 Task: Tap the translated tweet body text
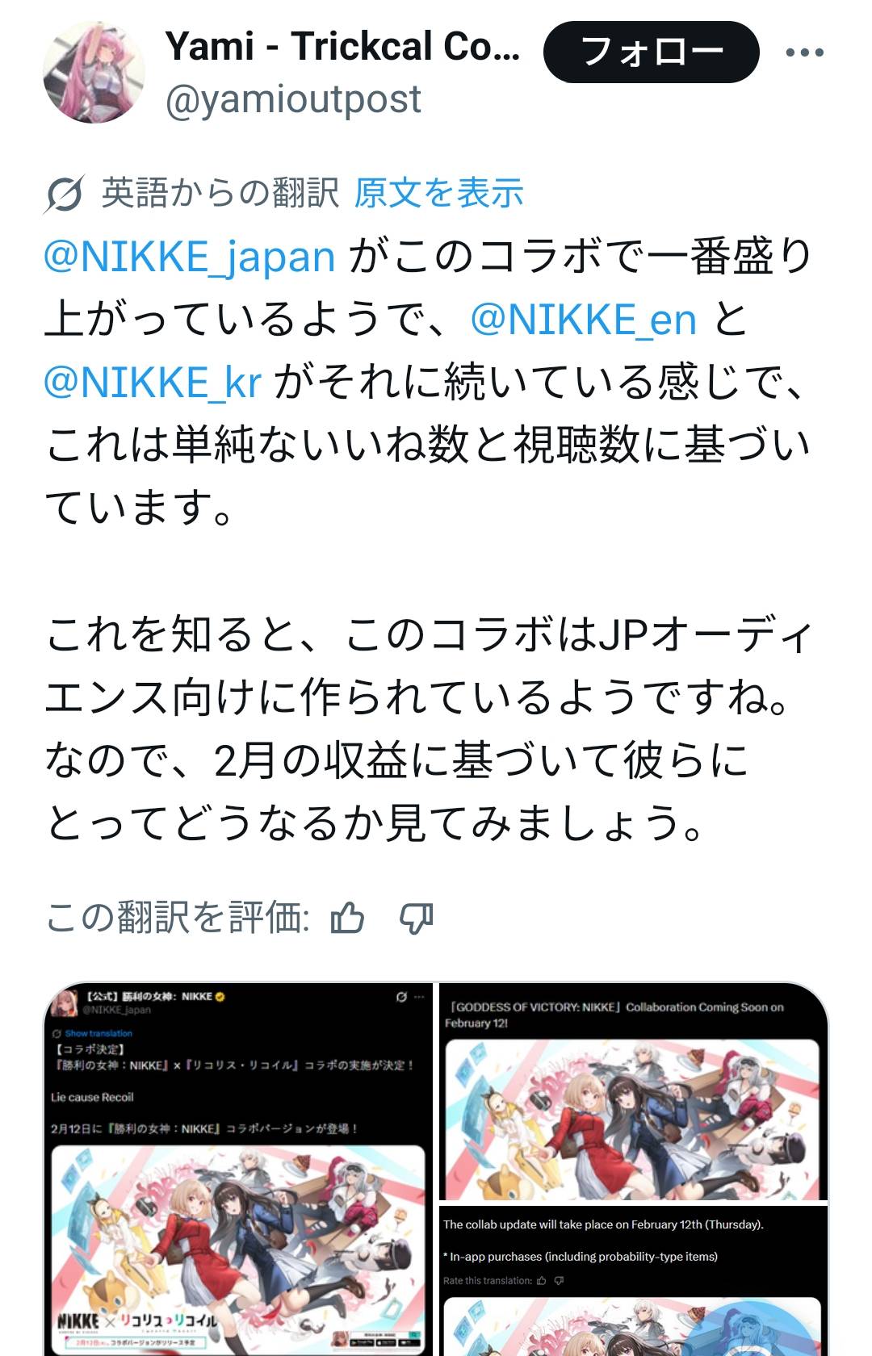click(x=428, y=539)
